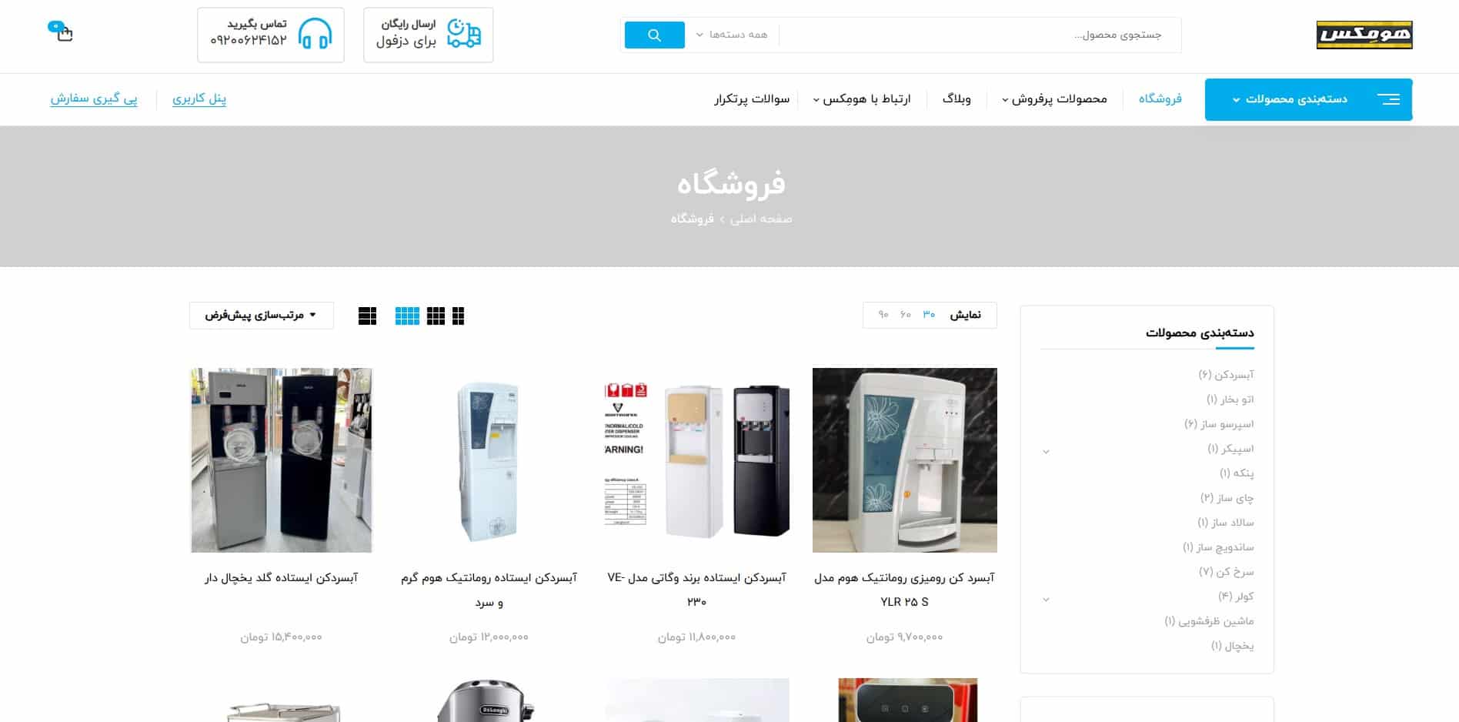The image size is (1459, 722).
Task: Click the free delivery truck icon
Action: click(x=464, y=35)
